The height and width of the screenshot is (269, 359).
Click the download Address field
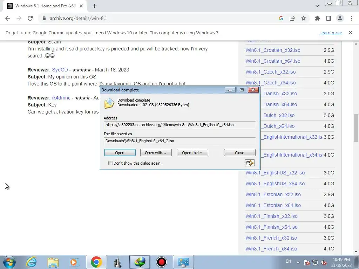click(180, 125)
